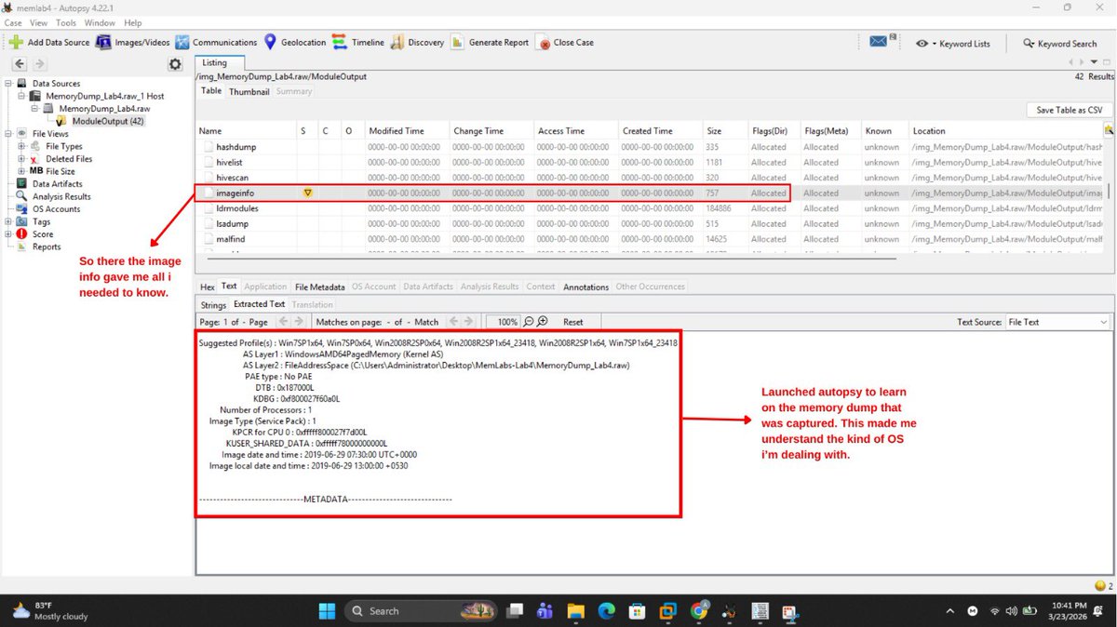The image size is (1117, 627).
Task: Click the yellow notification icon in Autopsy status bar
Action: coord(1099,585)
